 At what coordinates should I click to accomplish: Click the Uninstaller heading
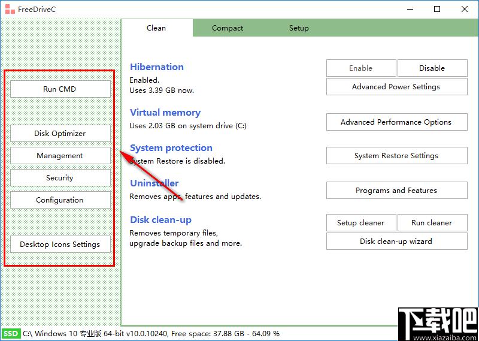pos(154,183)
